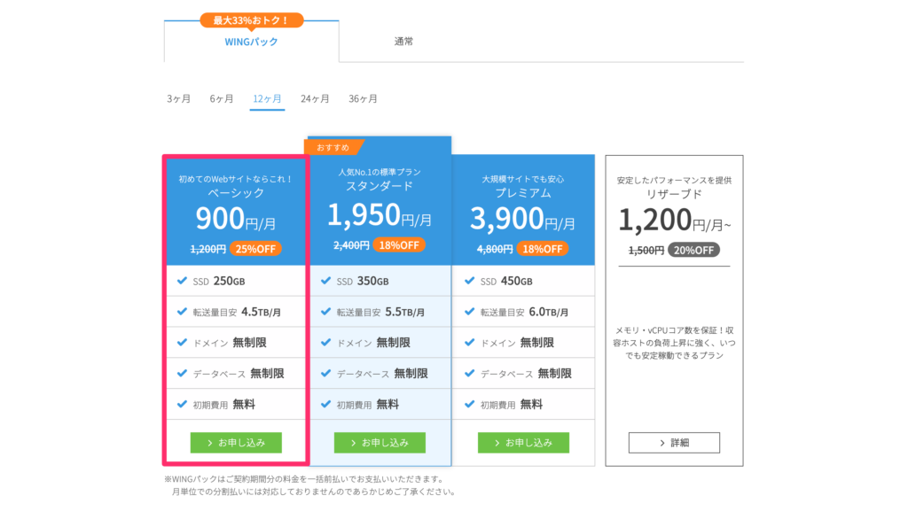This screenshot has height=519, width=908.
Task: Click the checkmark beside プレミアム 転送量目安 6.0TB
Action: pos(470,312)
